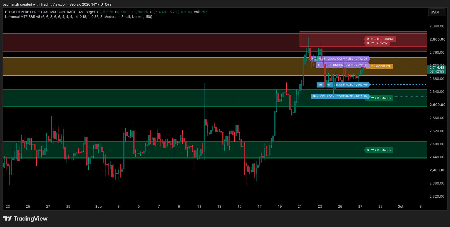Click the 17 date label on time axis
The image size is (450, 227).
click(x=260, y=207)
